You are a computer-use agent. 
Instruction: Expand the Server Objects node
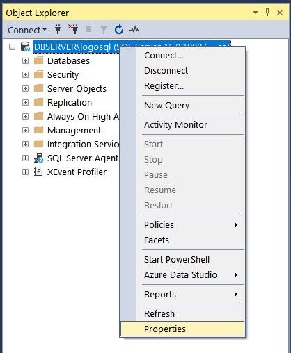[x=25, y=89]
